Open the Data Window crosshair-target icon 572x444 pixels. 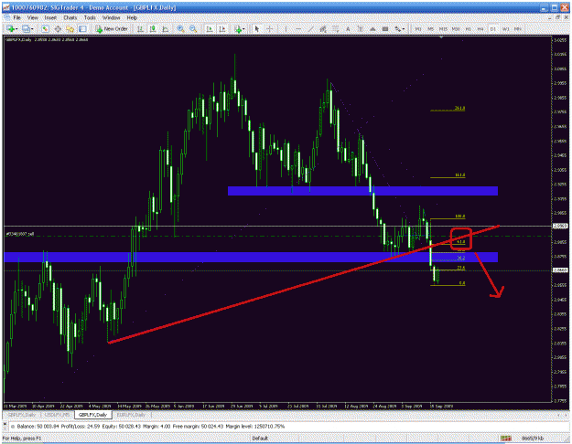pyautogui.click(x=58, y=29)
